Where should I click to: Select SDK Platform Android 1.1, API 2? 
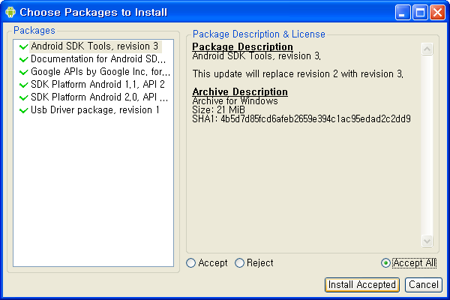coord(97,85)
